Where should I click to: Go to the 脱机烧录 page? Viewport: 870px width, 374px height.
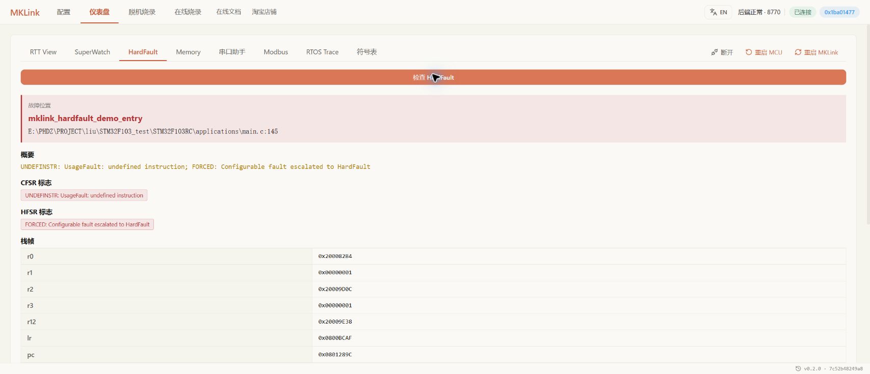tap(142, 12)
